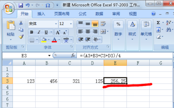Undo the last action

pos(28,5)
